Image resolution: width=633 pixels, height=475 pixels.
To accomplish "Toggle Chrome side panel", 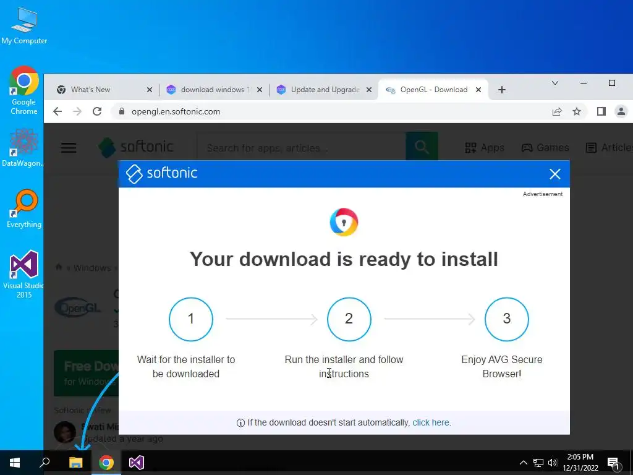I will coord(601,111).
